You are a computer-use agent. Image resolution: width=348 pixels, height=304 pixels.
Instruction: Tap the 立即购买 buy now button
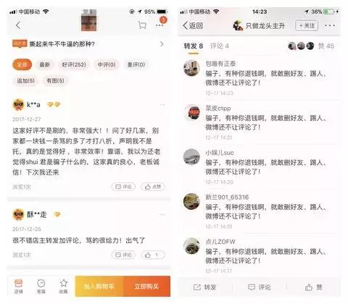pyautogui.click(x=146, y=287)
